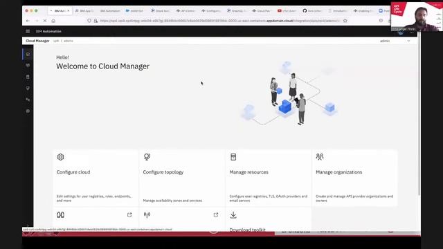Click the presenter webcam thumbnail
This screenshot has height=249, width=443.
[x=417, y=17]
